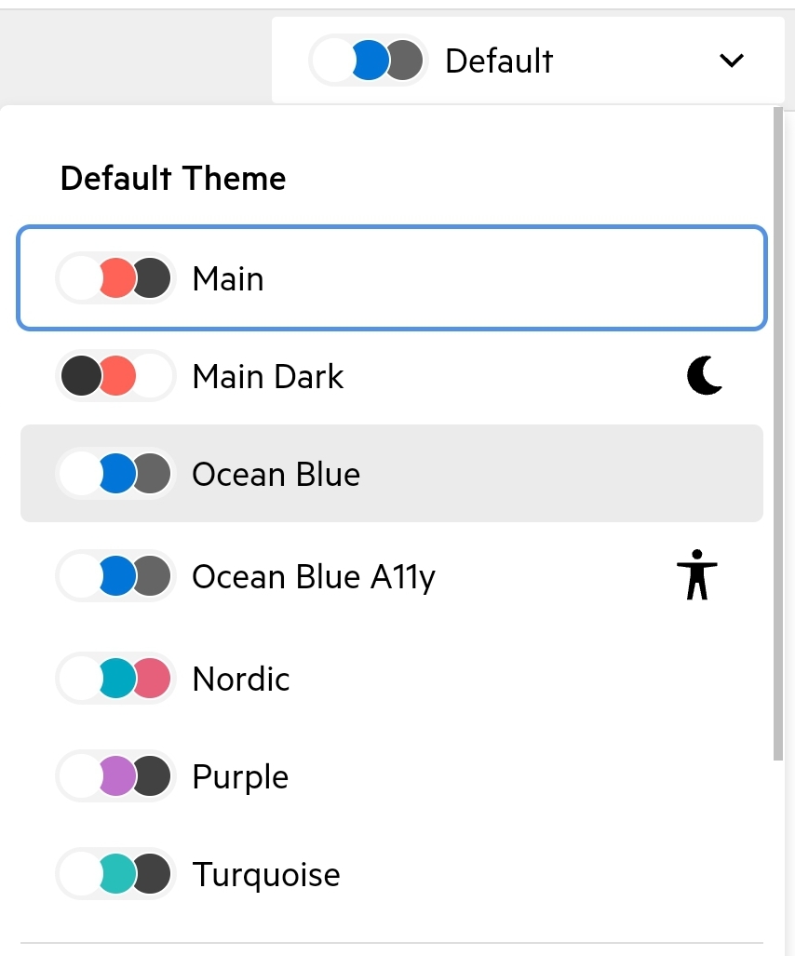Click the Purple theme swatch icon
This screenshot has height=956, width=795.
(x=116, y=776)
